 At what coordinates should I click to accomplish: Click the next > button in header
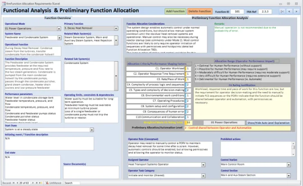click(296, 12)
